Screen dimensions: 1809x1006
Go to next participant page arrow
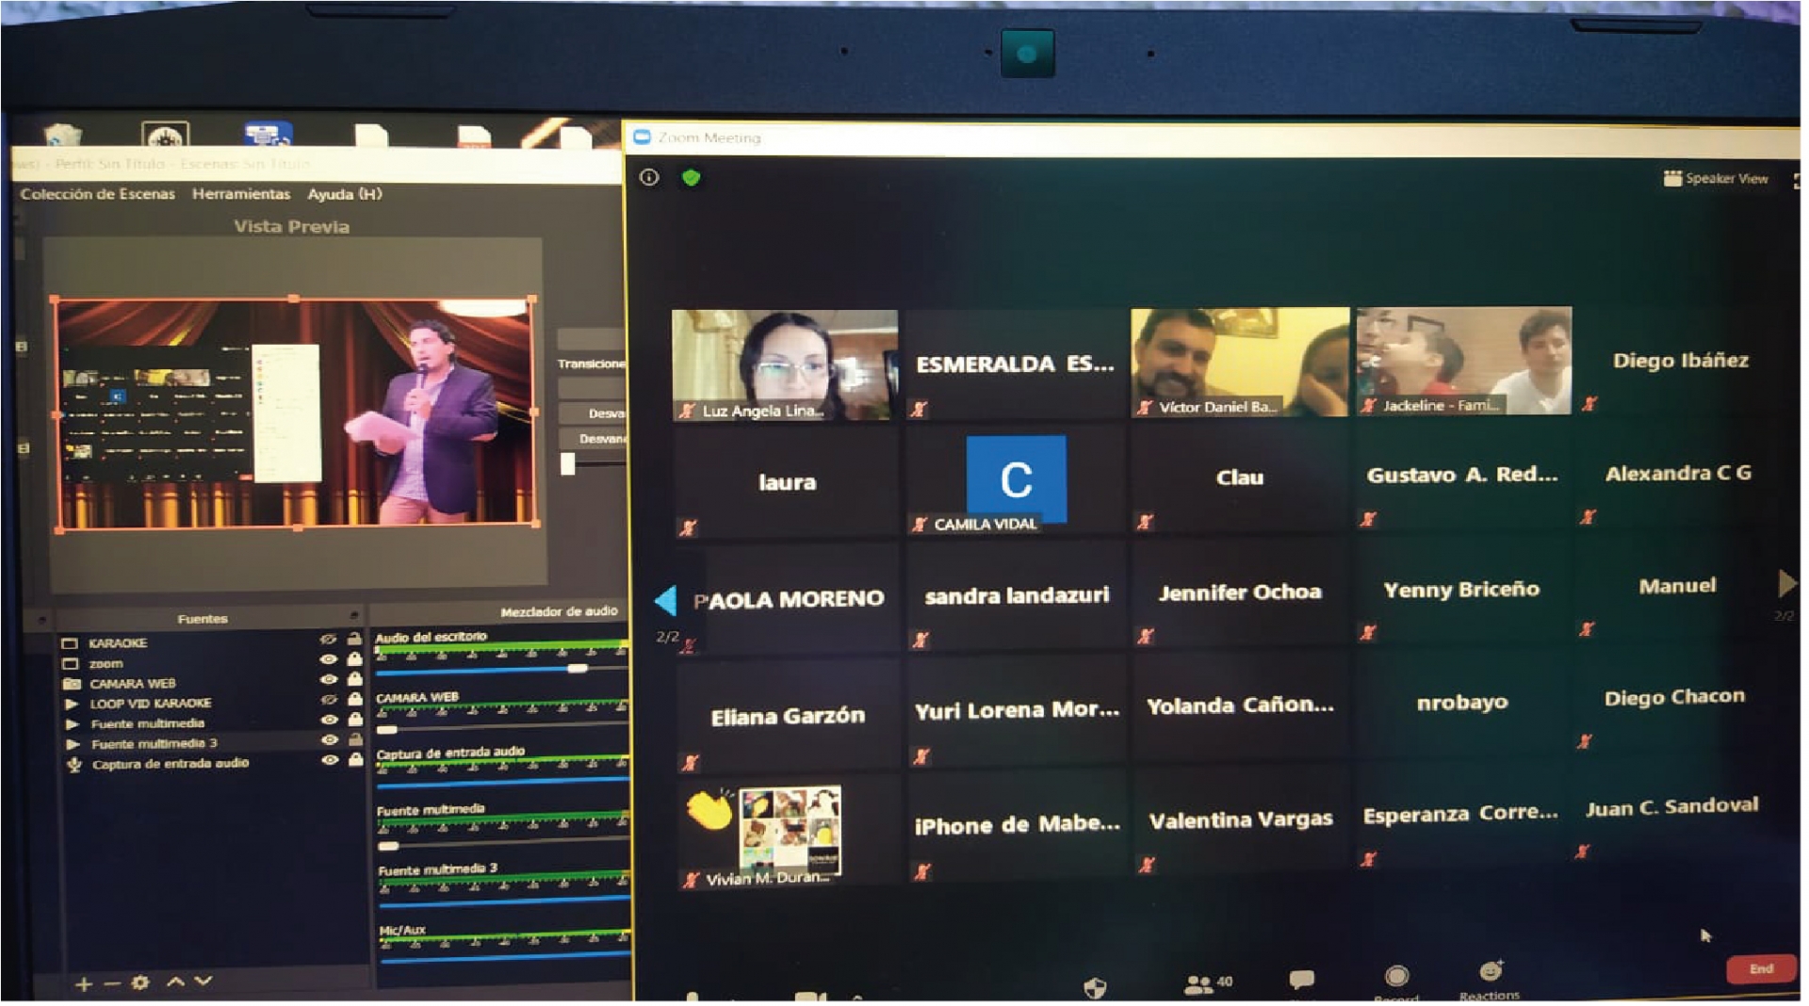pos(1785,584)
